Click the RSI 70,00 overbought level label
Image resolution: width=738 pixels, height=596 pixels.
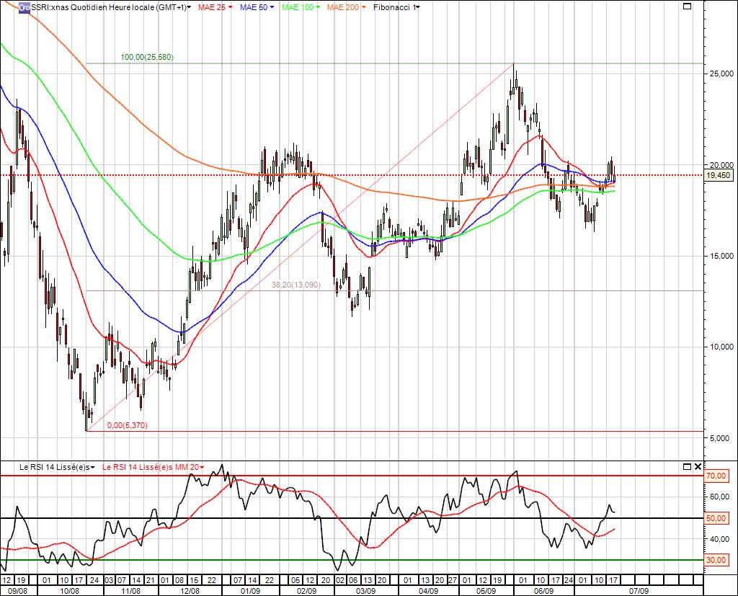pyautogui.click(x=716, y=476)
